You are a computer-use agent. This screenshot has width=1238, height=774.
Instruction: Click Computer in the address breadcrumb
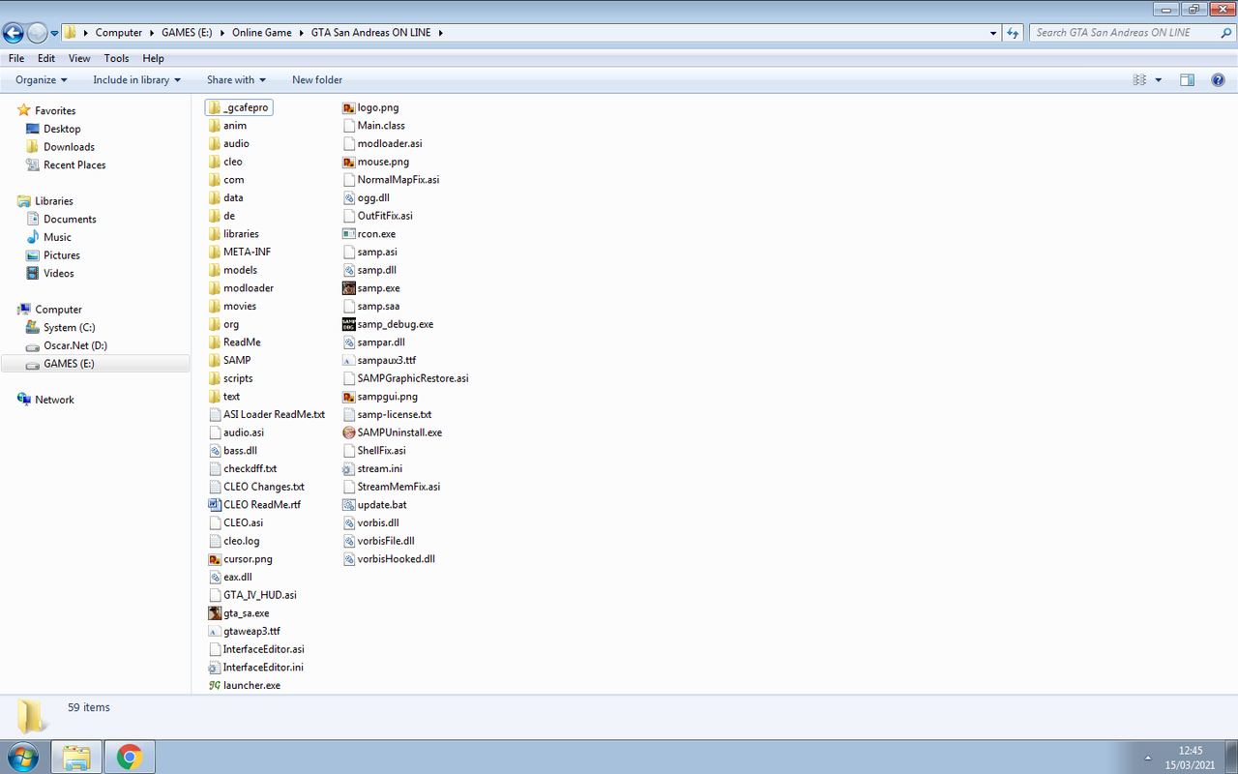pyautogui.click(x=119, y=33)
